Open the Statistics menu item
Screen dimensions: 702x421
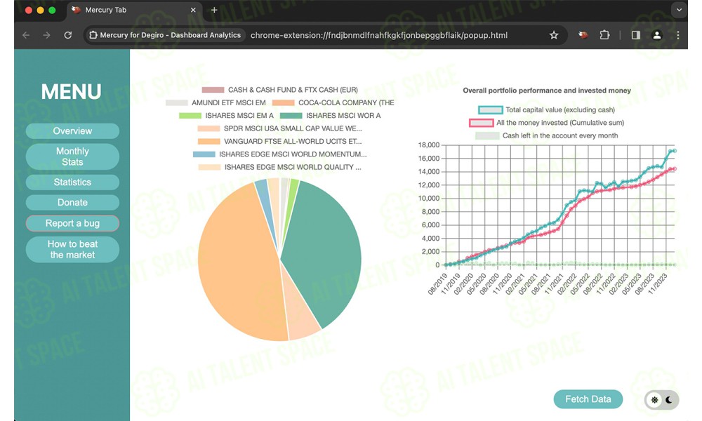click(72, 182)
